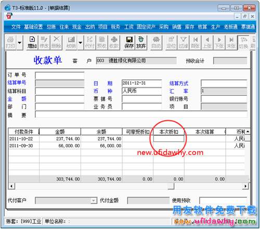Image resolution: width=260 pixels, height=229 pixels.
Task: Click the 本次结算 column header
Action: [205, 132]
